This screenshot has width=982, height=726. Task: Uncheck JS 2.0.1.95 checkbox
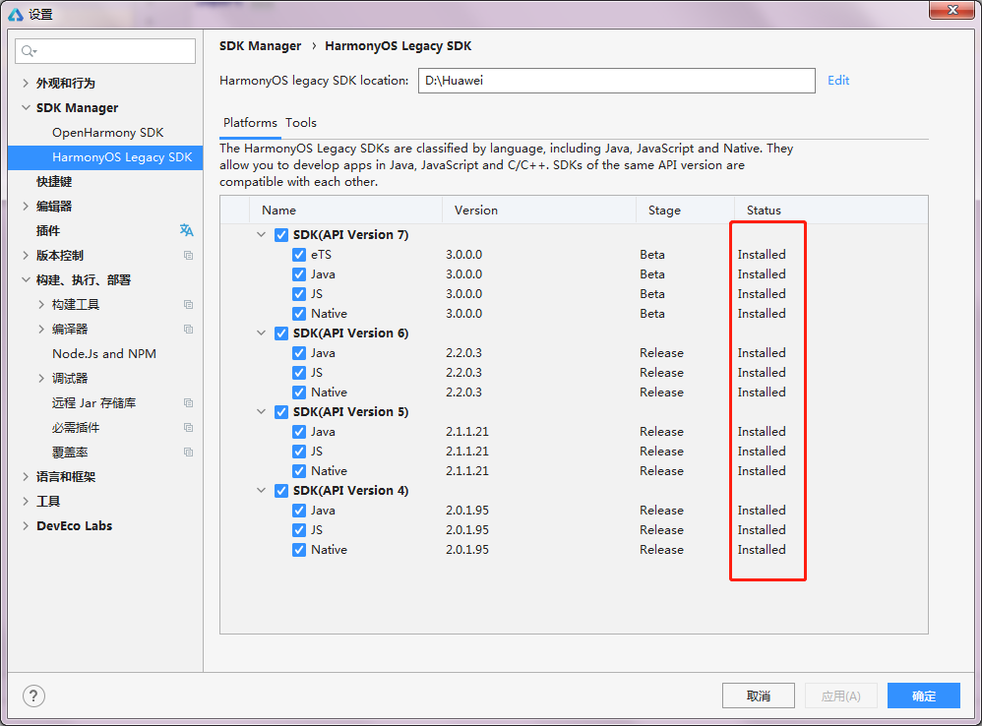point(299,530)
